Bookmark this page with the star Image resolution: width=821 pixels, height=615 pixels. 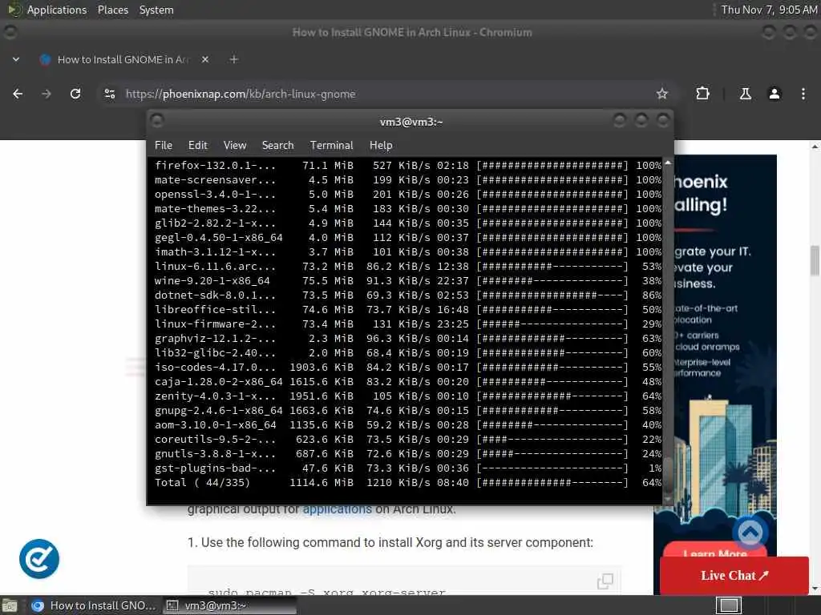click(x=661, y=94)
